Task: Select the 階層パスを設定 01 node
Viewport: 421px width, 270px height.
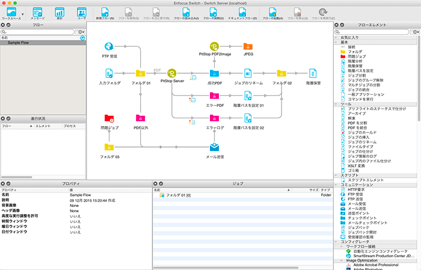Action: (x=248, y=95)
